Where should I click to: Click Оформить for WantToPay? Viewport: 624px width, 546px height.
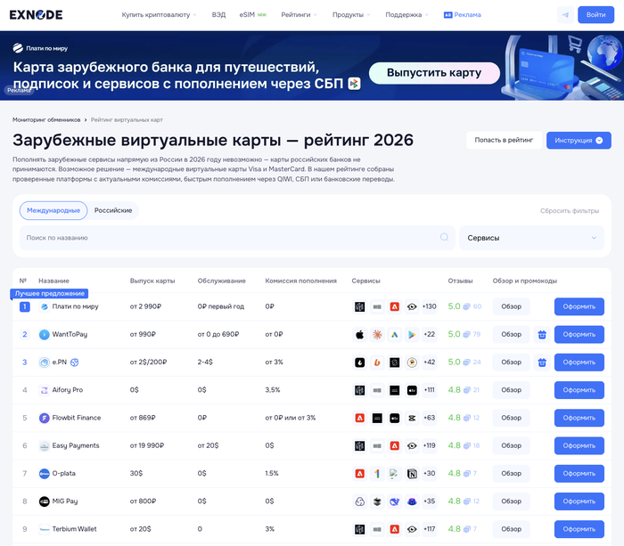click(579, 334)
